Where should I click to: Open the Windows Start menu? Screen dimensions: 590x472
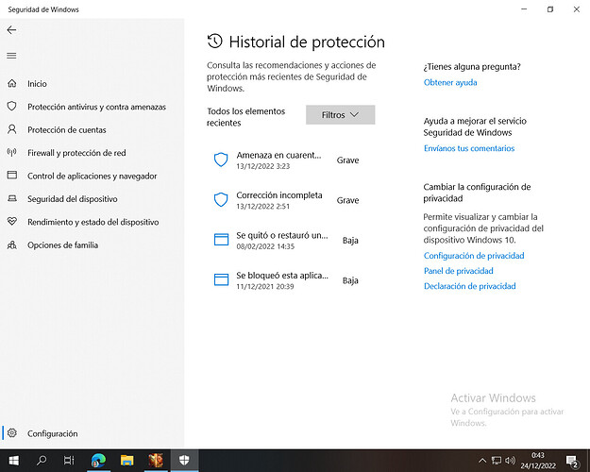14,461
